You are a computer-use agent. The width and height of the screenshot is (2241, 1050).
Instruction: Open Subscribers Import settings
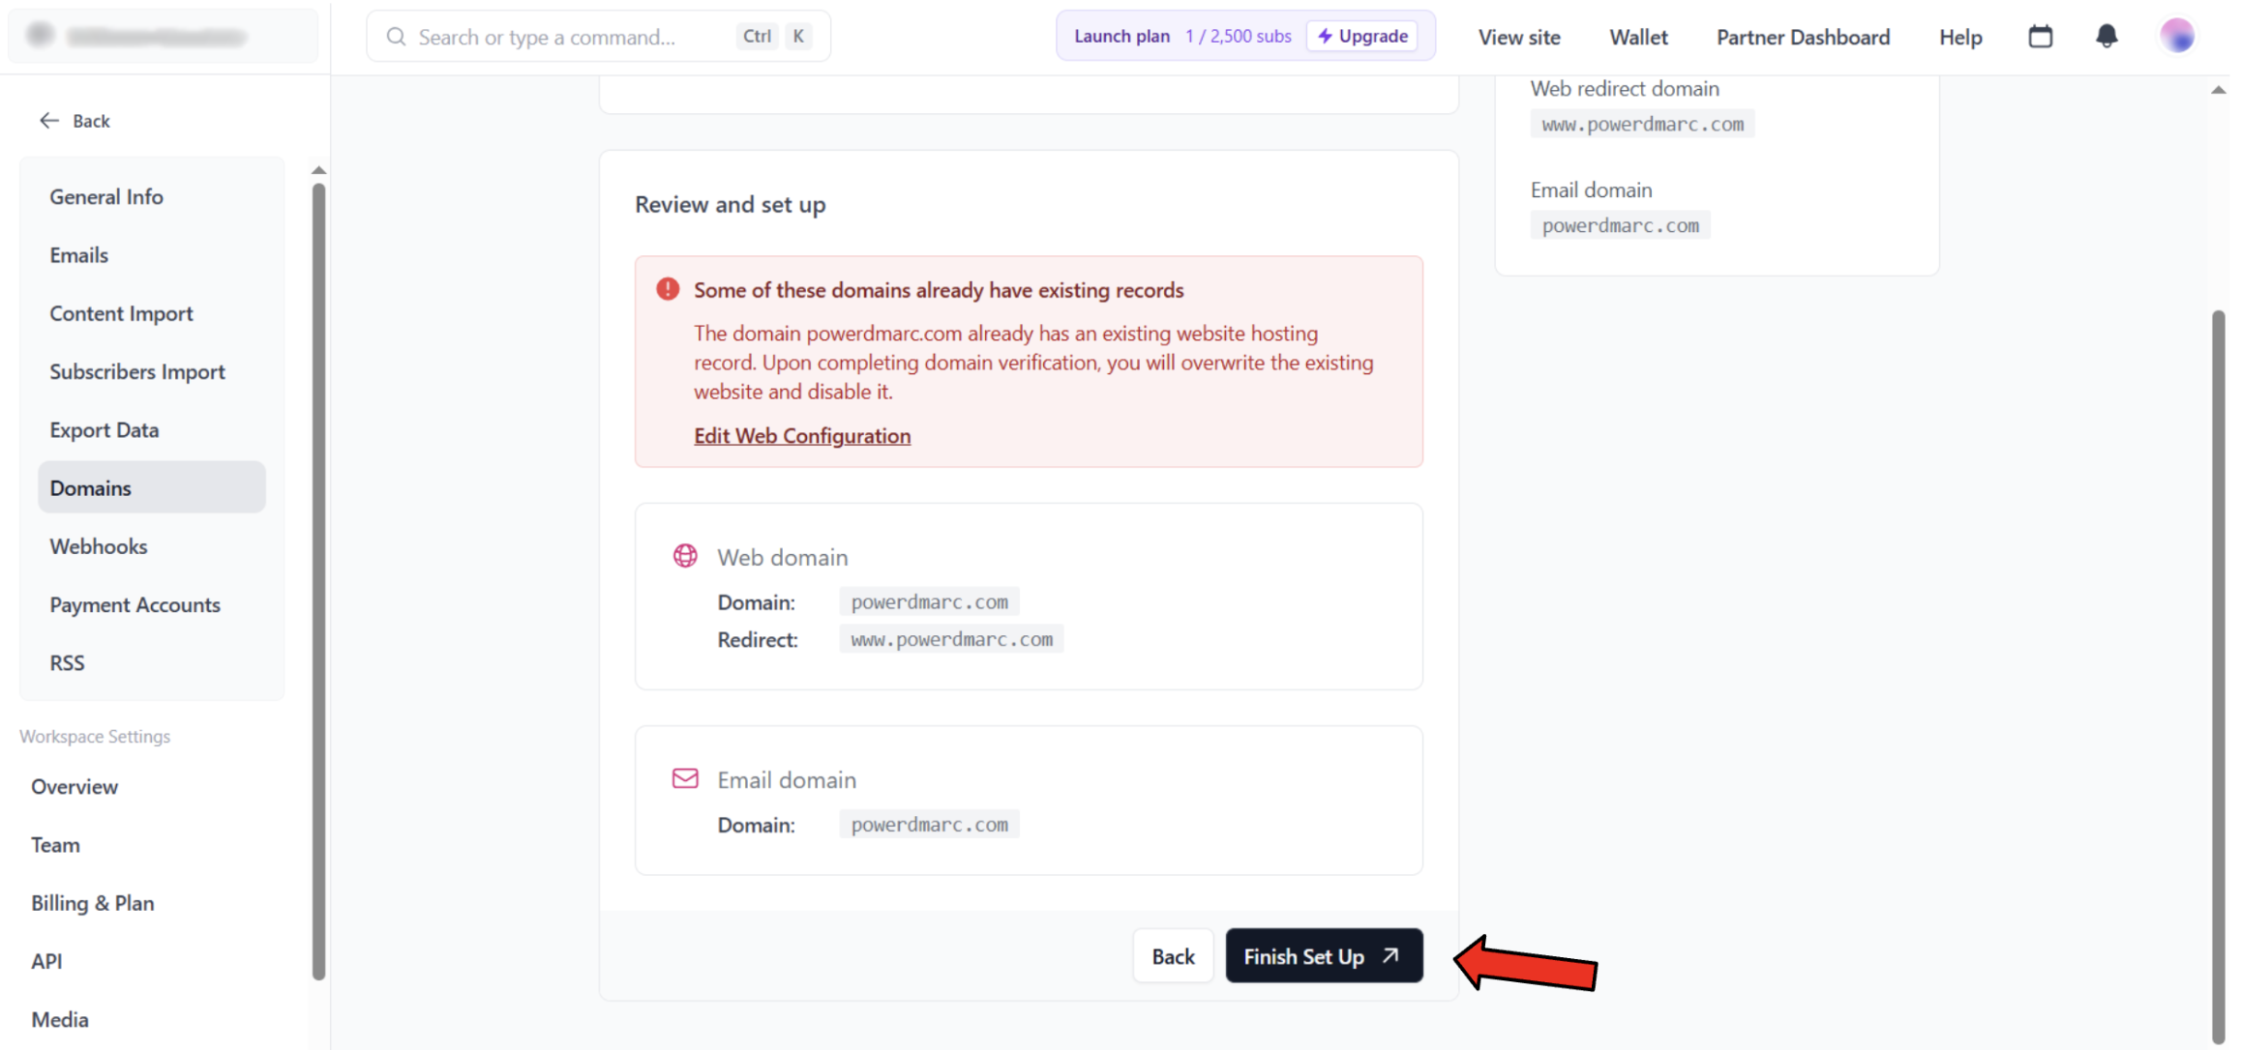coord(152,371)
